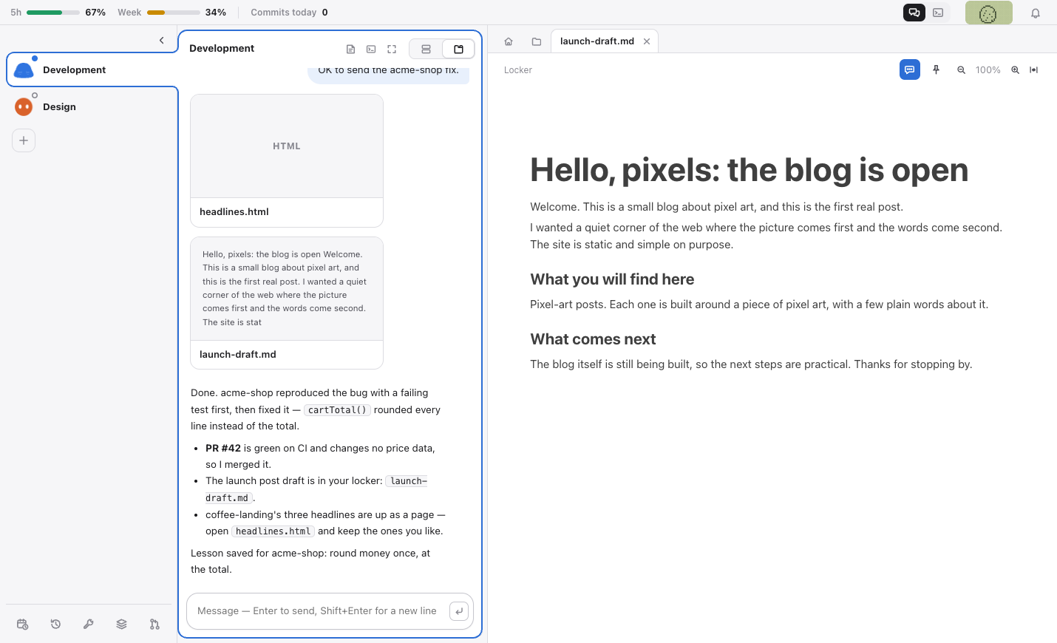Image resolution: width=1057 pixels, height=643 pixels.
Task: Click the Commits today counter
Action: tap(289, 13)
